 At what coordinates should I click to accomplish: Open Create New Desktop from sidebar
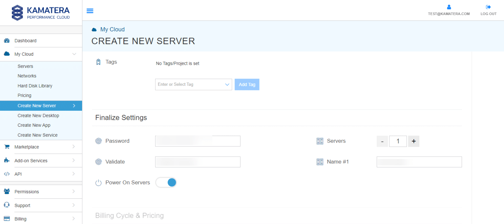[x=38, y=115]
